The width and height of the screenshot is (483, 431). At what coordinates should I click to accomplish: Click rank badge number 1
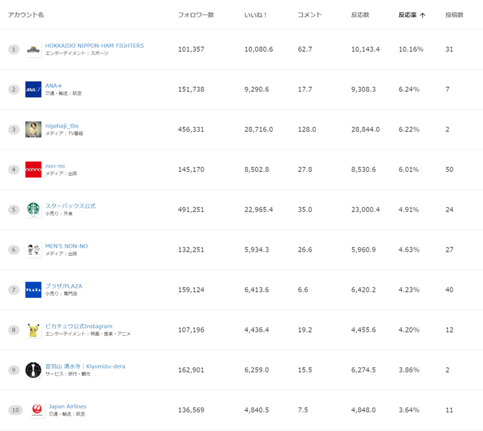(14, 49)
